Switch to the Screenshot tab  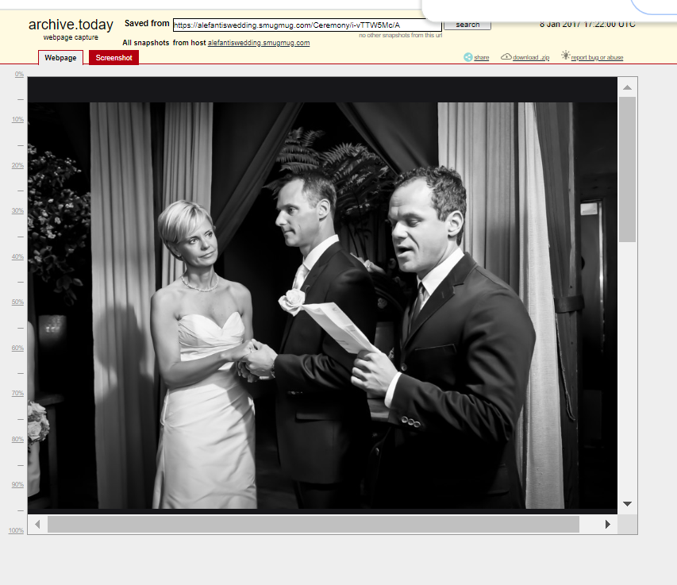coord(113,57)
